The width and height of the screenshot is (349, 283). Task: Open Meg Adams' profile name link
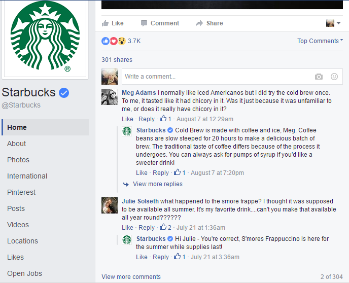click(139, 93)
